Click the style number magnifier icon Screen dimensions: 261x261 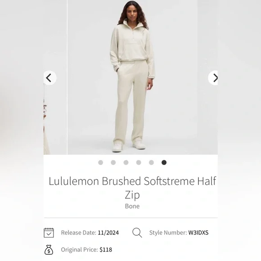point(137,233)
